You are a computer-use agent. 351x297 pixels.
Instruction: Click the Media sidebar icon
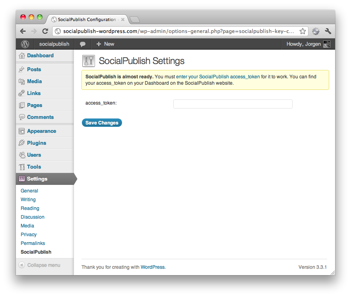pyautogui.click(x=22, y=82)
